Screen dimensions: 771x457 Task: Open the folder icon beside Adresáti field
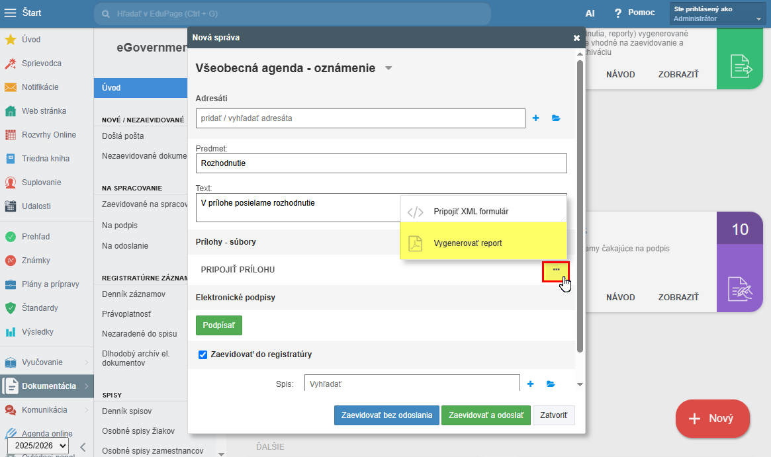[x=556, y=118]
